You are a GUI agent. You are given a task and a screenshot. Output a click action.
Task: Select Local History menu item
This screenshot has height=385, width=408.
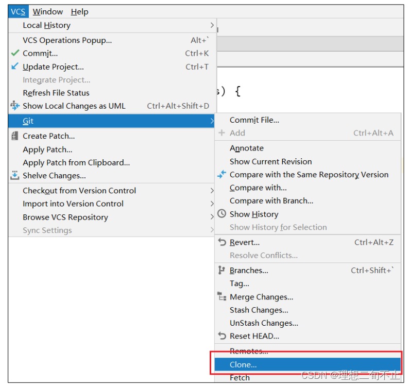pyautogui.click(x=112, y=25)
